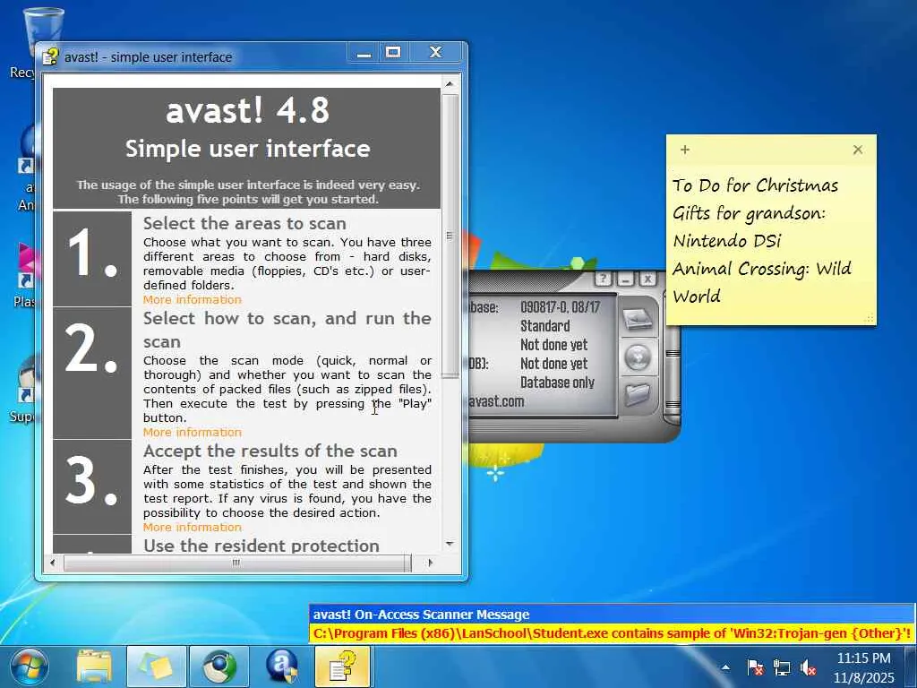Viewport: 917px width, 688px height.
Task: Open the Windows Start menu orb
Action: pyautogui.click(x=30, y=666)
